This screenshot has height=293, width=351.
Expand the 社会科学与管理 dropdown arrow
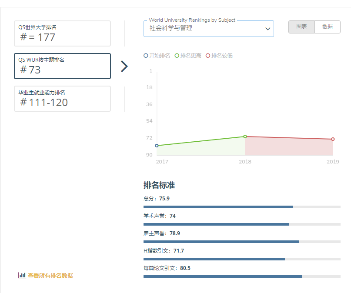coord(267,29)
